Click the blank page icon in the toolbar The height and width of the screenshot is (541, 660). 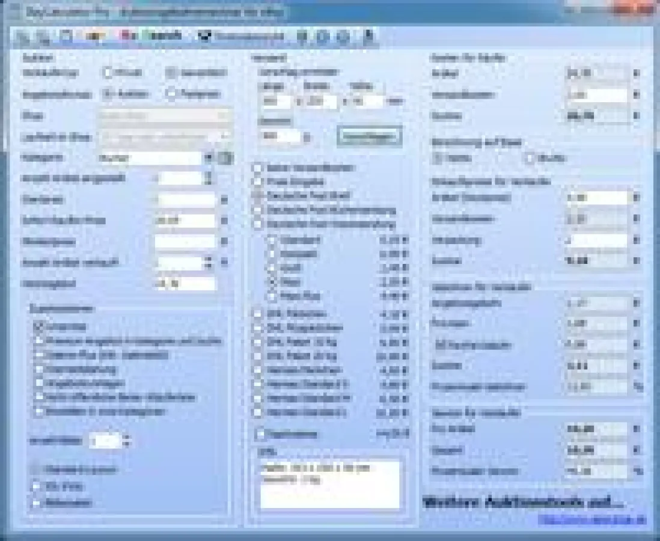(66, 37)
